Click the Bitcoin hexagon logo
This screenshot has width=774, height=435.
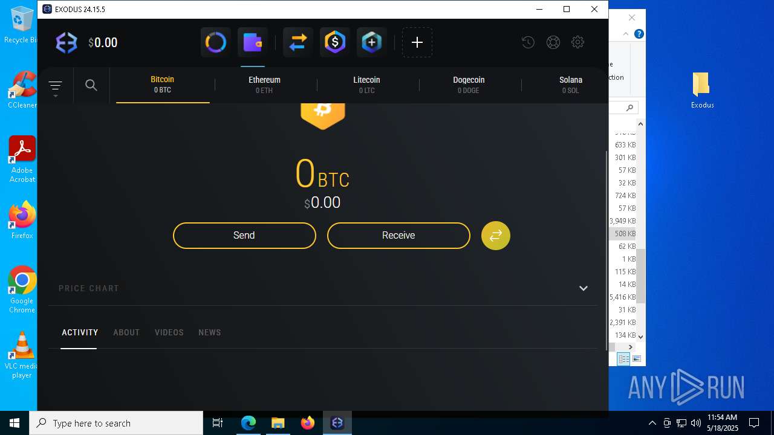(x=323, y=115)
